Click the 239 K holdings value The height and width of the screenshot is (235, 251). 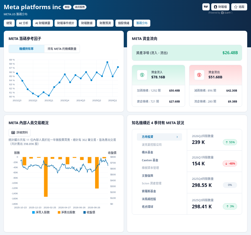click(198, 142)
